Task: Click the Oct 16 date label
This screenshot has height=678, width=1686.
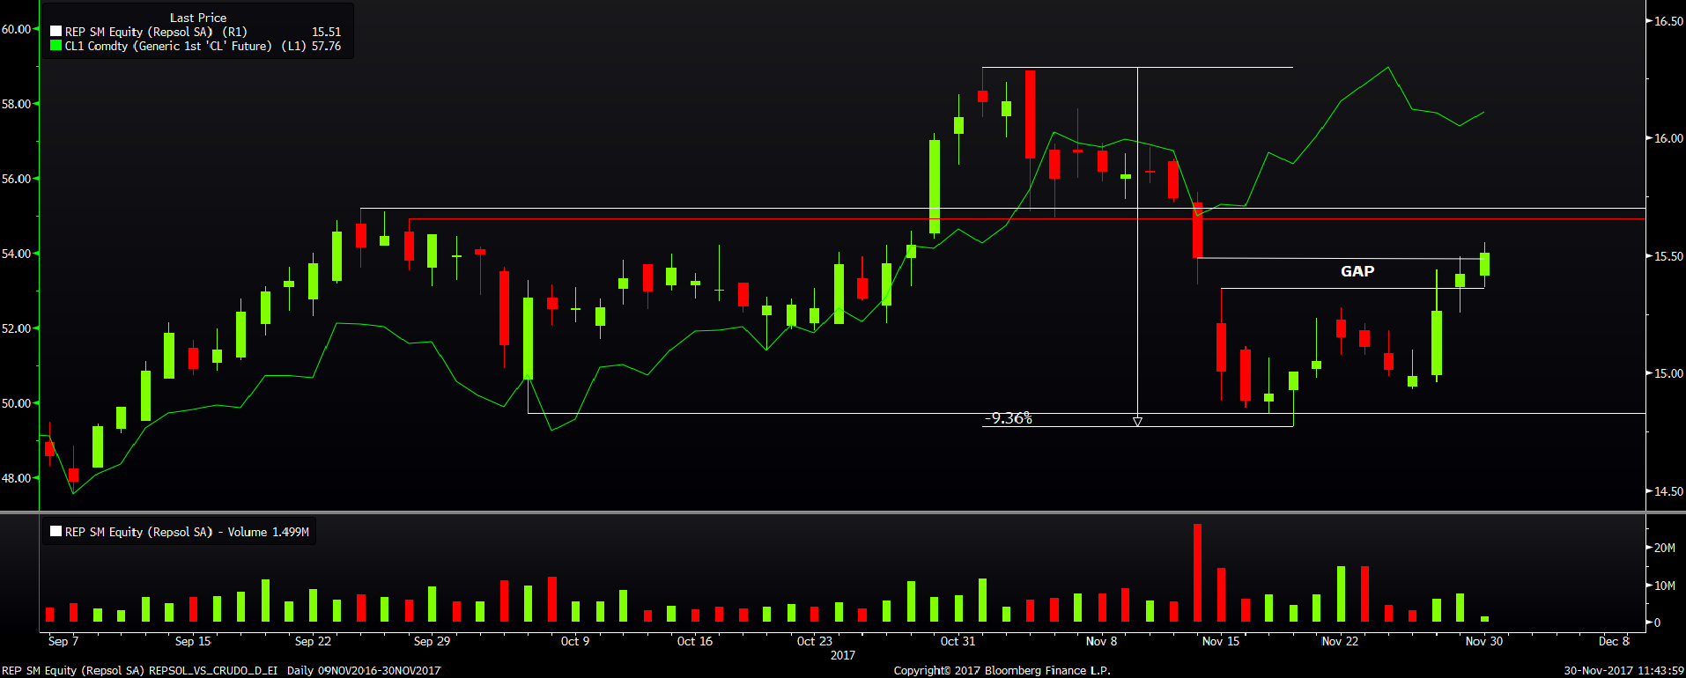Action: click(x=695, y=641)
